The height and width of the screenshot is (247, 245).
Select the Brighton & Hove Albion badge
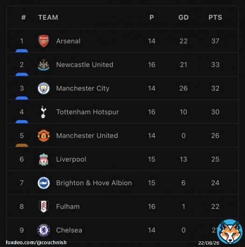click(43, 183)
